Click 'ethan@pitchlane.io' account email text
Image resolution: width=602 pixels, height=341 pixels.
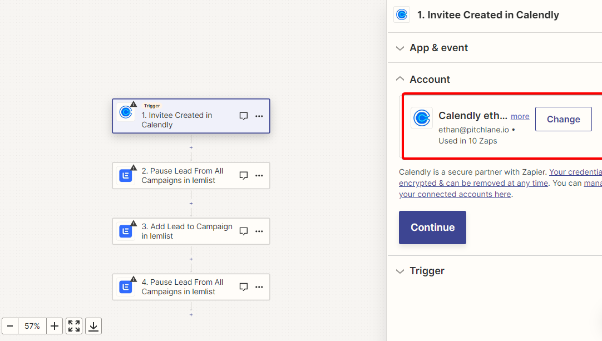coord(473,130)
